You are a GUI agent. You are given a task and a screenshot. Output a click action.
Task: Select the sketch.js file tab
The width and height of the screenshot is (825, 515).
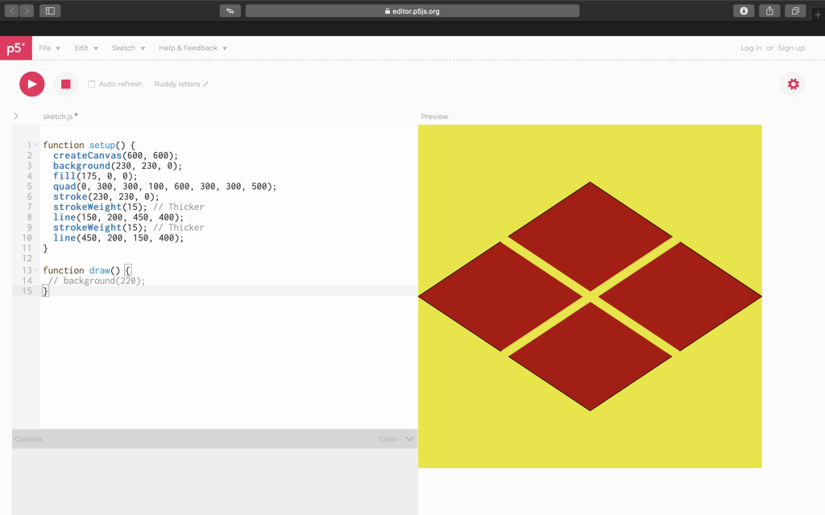click(60, 116)
